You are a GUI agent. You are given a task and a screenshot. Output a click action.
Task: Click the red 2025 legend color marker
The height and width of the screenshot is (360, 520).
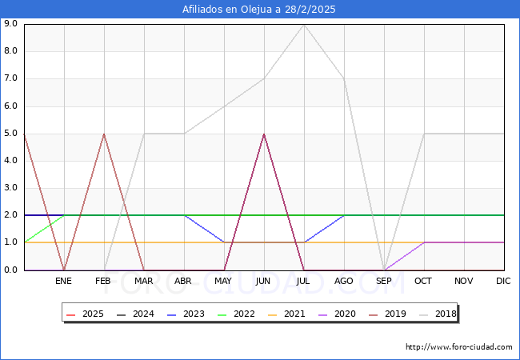(70, 314)
